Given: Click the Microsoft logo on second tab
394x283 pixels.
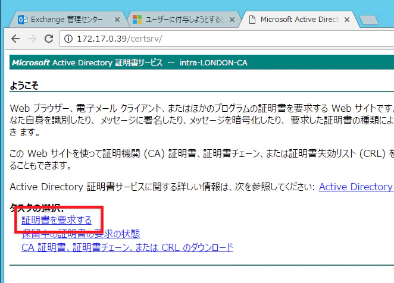Looking at the screenshot, I should tap(137, 20).
